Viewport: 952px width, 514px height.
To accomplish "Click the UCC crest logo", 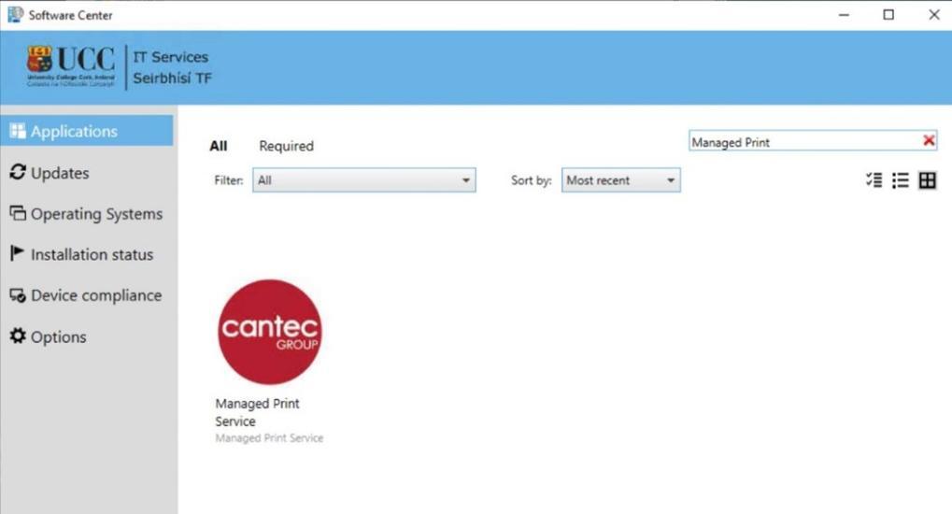I will coord(39,61).
